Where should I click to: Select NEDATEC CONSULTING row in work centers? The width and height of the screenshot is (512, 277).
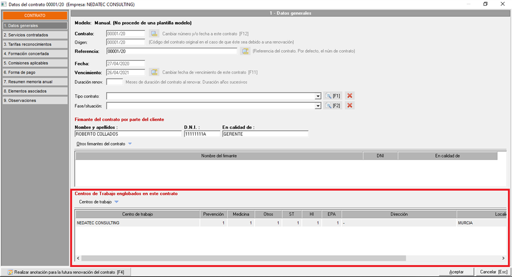click(291, 223)
